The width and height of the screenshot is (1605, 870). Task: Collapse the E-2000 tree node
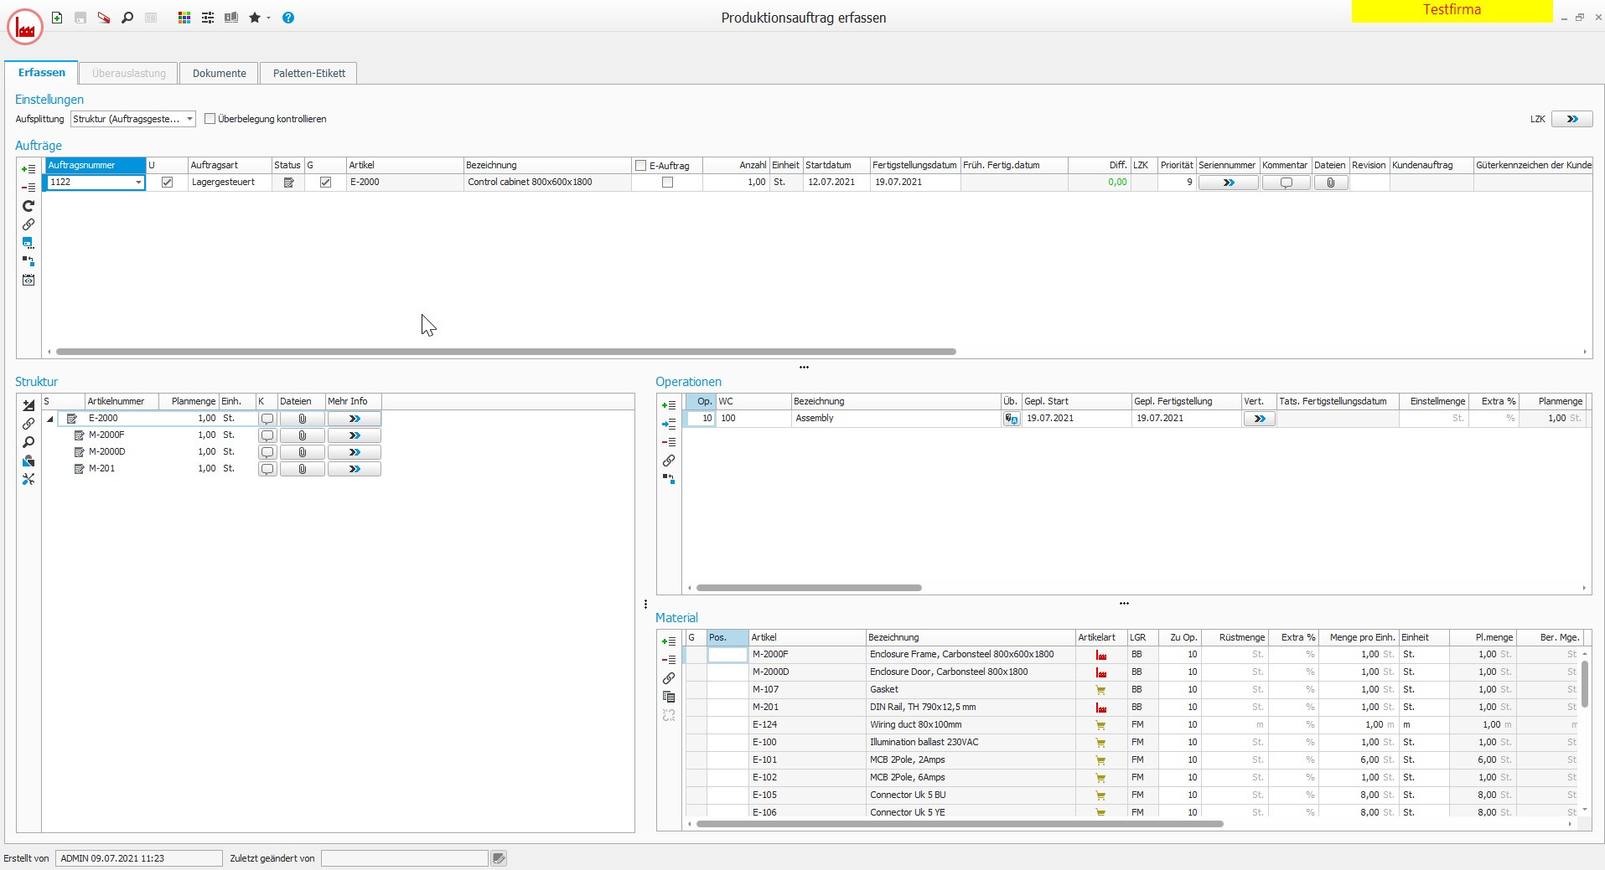point(50,419)
